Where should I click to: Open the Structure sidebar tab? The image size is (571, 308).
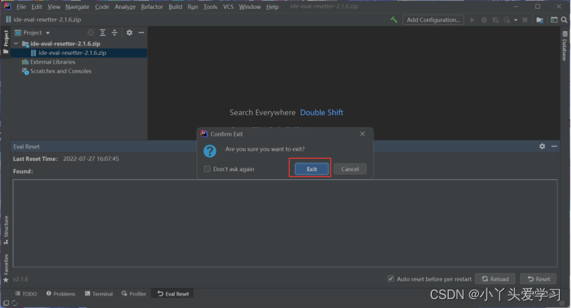click(x=6, y=230)
